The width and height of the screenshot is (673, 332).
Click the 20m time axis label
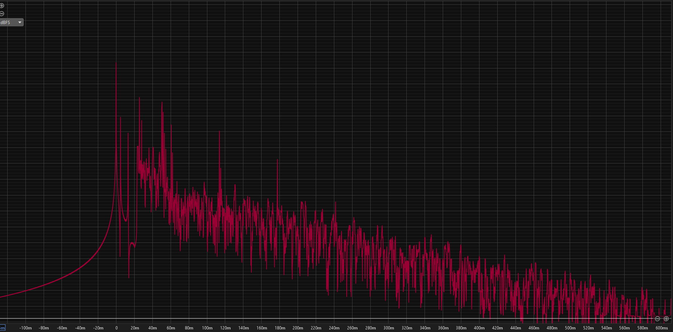(135, 328)
